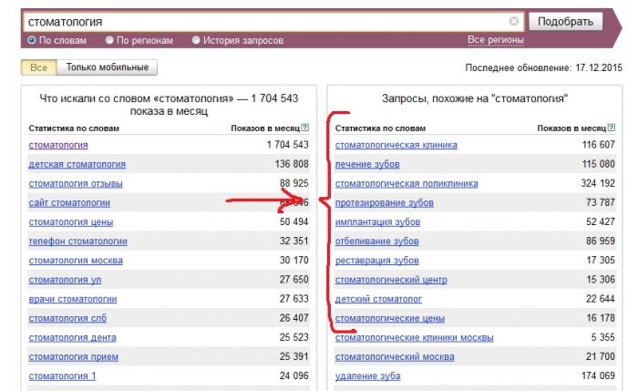This screenshot has height=391, width=638.
Task: Click the value '88 925' for стоматология отзывы
Action: (293, 183)
